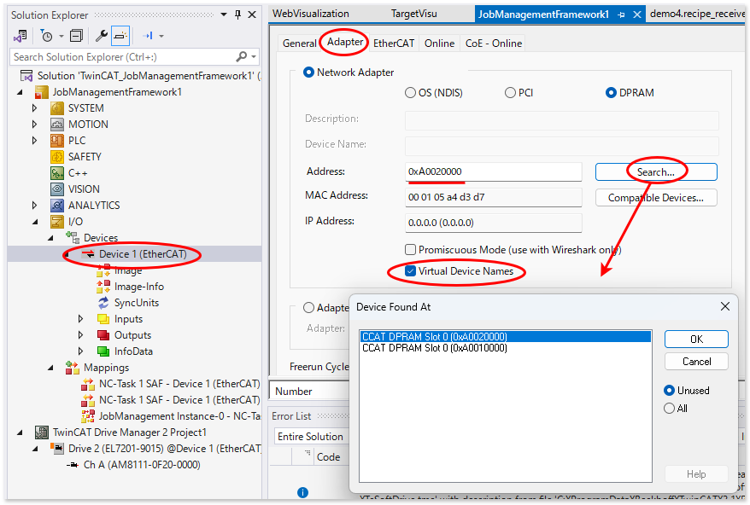The height and width of the screenshot is (505, 750).
Task: Click the green InfoData icon
Action: (103, 351)
